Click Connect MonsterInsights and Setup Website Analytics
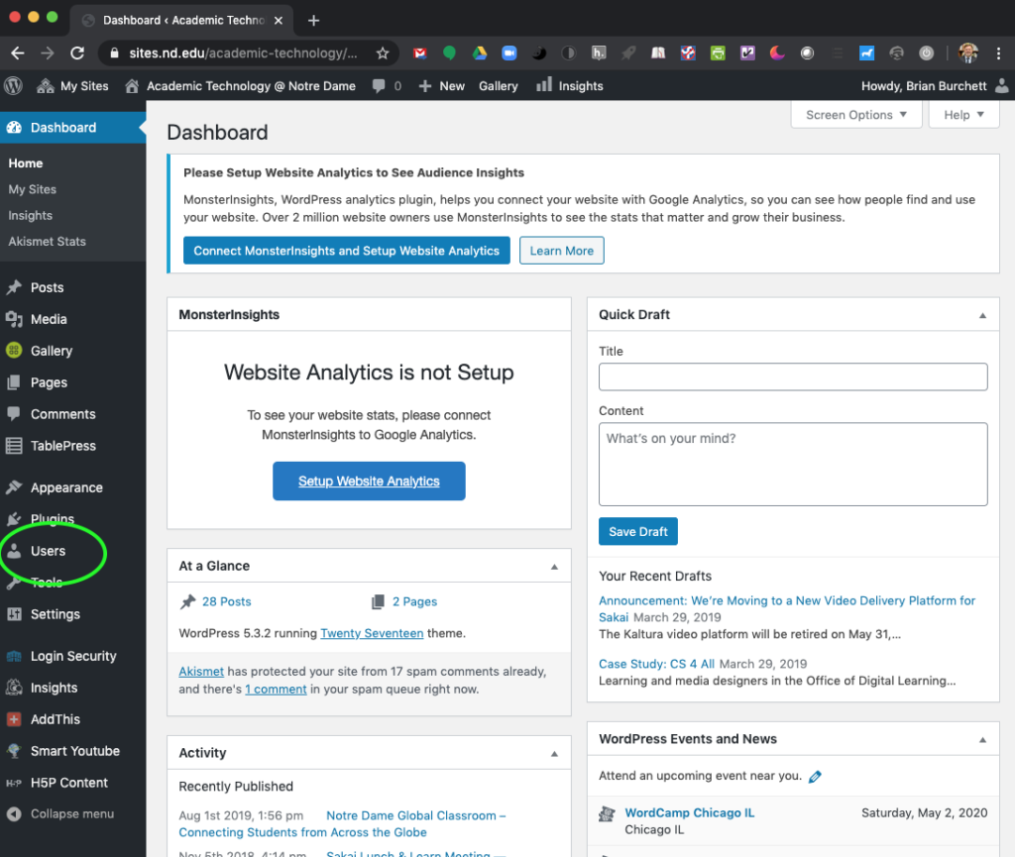Viewport: 1015px width, 857px height. click(x=346, y=251)
